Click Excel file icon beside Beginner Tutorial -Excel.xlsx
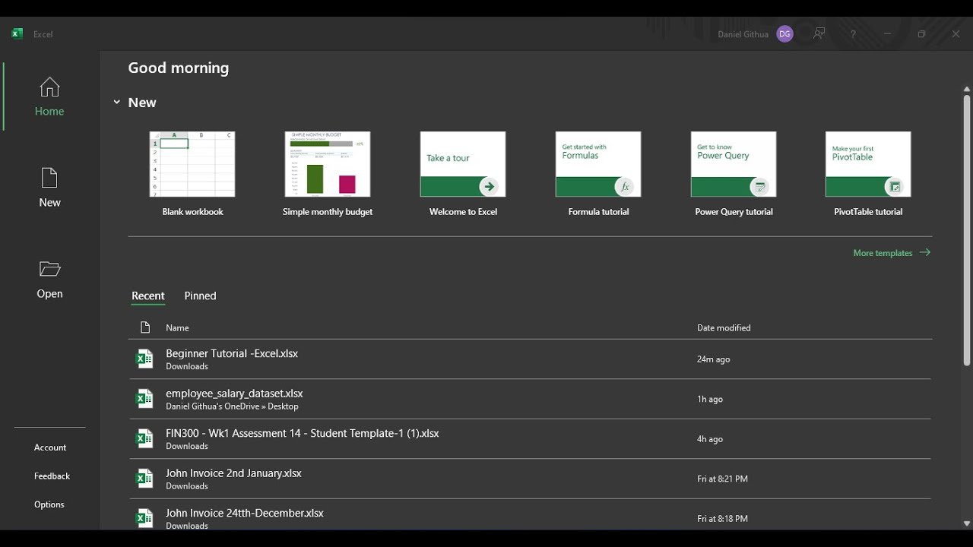This screenshot has width=973, height=547. tap(144, 359)
